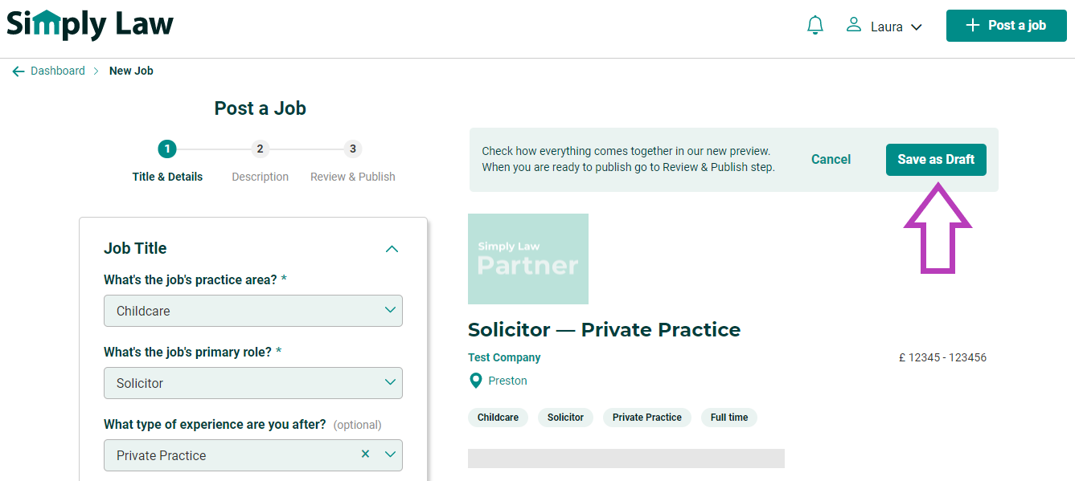Screen dimensions: 1075x481
Task: Open the Simply Law Partner image
Action: point(528,259)
